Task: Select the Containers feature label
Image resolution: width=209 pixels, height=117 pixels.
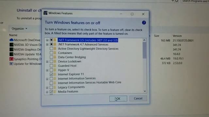Action: 65,53
